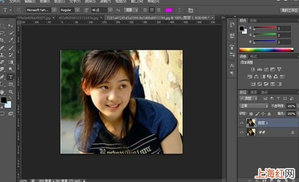Switch to the Swatches tab
This screenshot has width=299, height=182.
coord(253,21)
